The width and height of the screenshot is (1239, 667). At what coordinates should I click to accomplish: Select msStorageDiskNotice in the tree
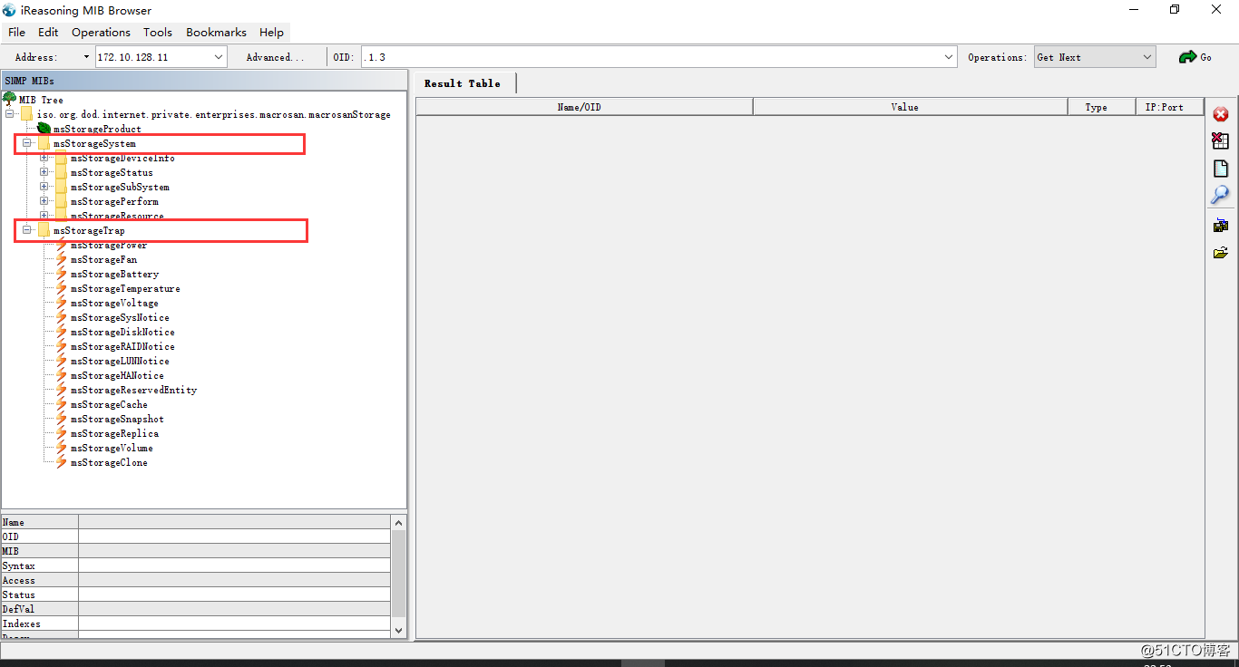pyautogui.click(x=122, y=332)
